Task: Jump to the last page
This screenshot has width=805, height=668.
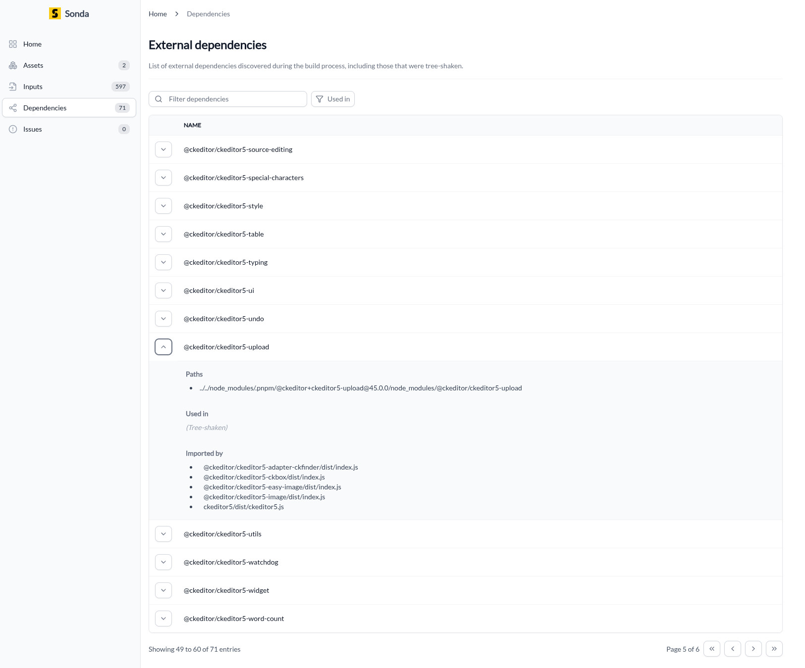Action: [774, 649]
